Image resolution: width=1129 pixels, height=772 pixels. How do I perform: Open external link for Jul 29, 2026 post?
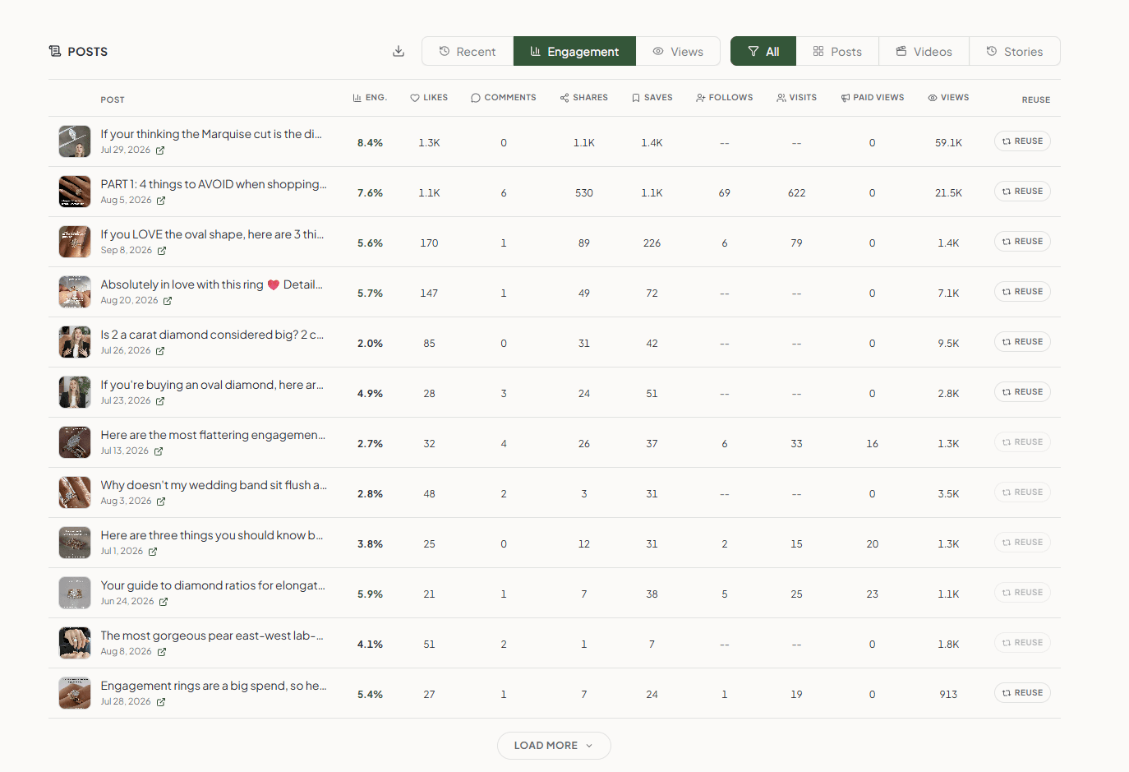point(160,150)
